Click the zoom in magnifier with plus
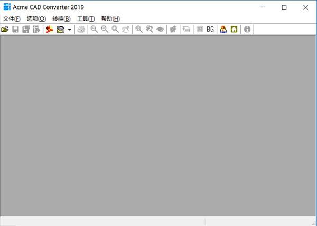 coord(105,29)
